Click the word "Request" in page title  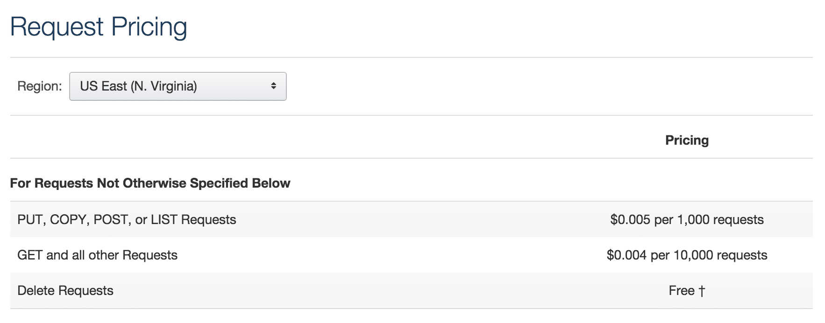(57, 27)
